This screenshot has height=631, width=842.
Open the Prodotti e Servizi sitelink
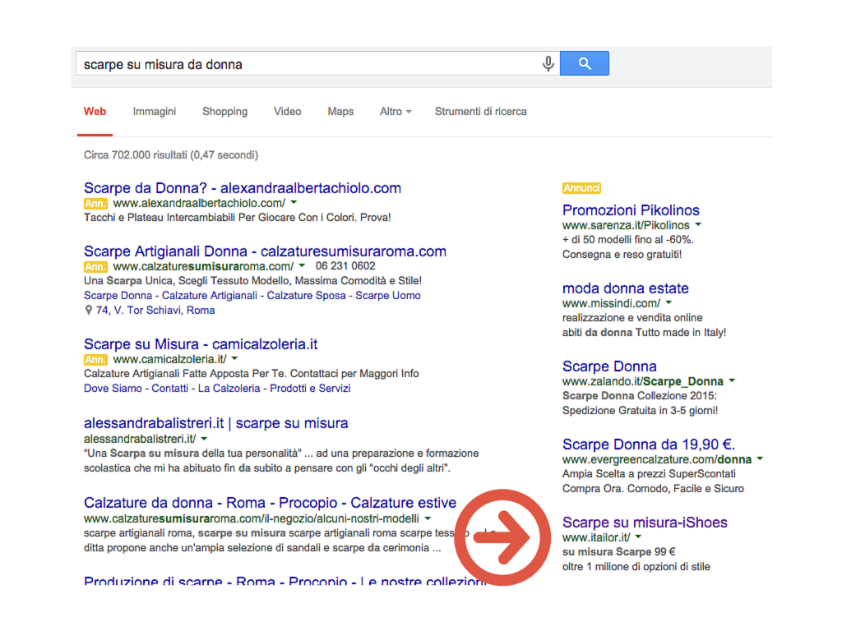(x=310, y=389)
